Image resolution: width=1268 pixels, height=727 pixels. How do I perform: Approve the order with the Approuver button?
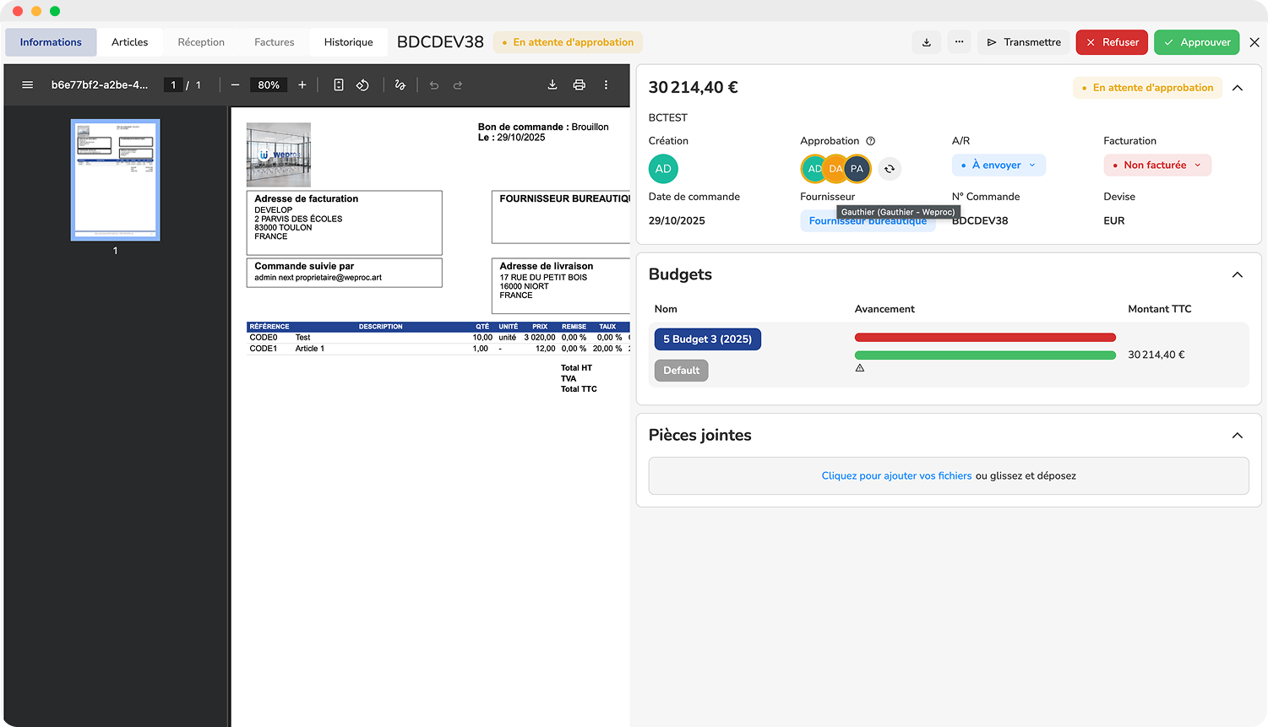pyautogui.click(x=1196, y=41)
